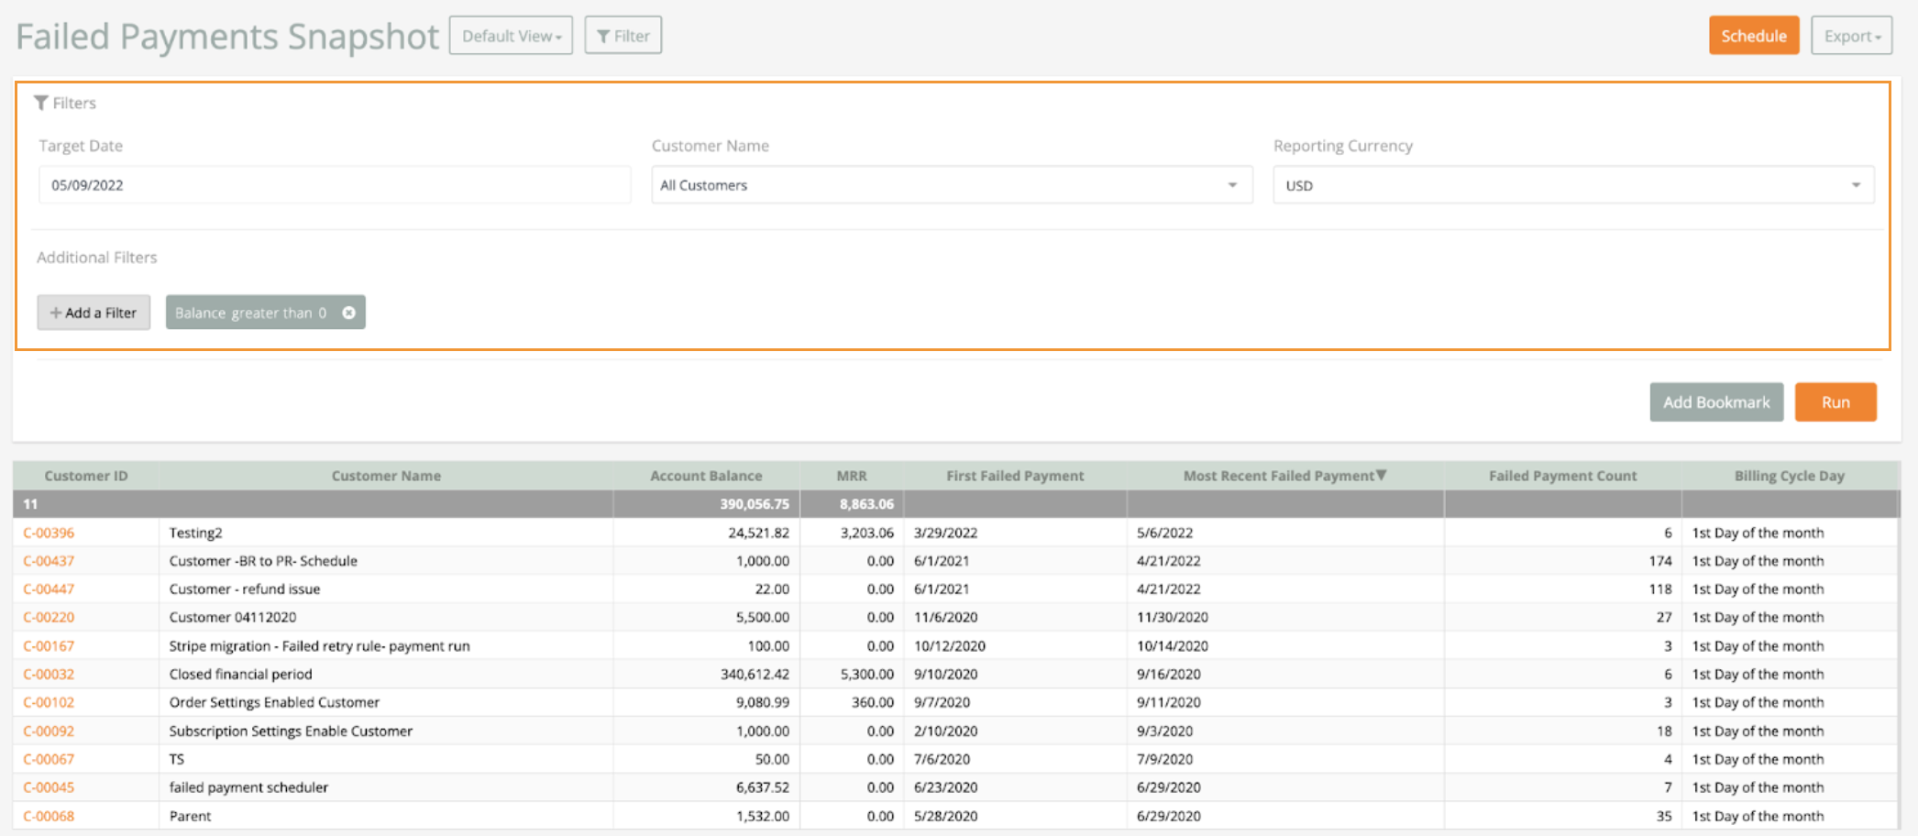Open the Default View dropdown

(511, 36)
